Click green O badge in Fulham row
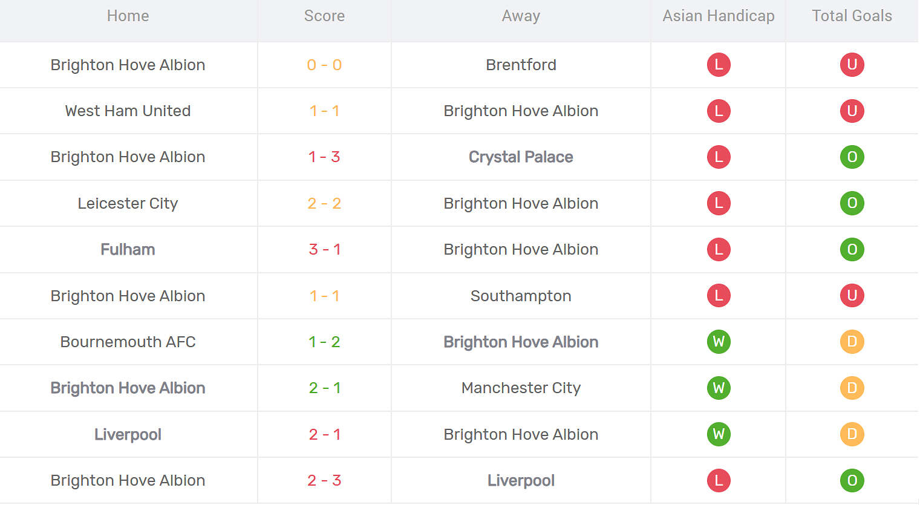The height and width of the screenshot is (505, 920). [x=852, y=249]
